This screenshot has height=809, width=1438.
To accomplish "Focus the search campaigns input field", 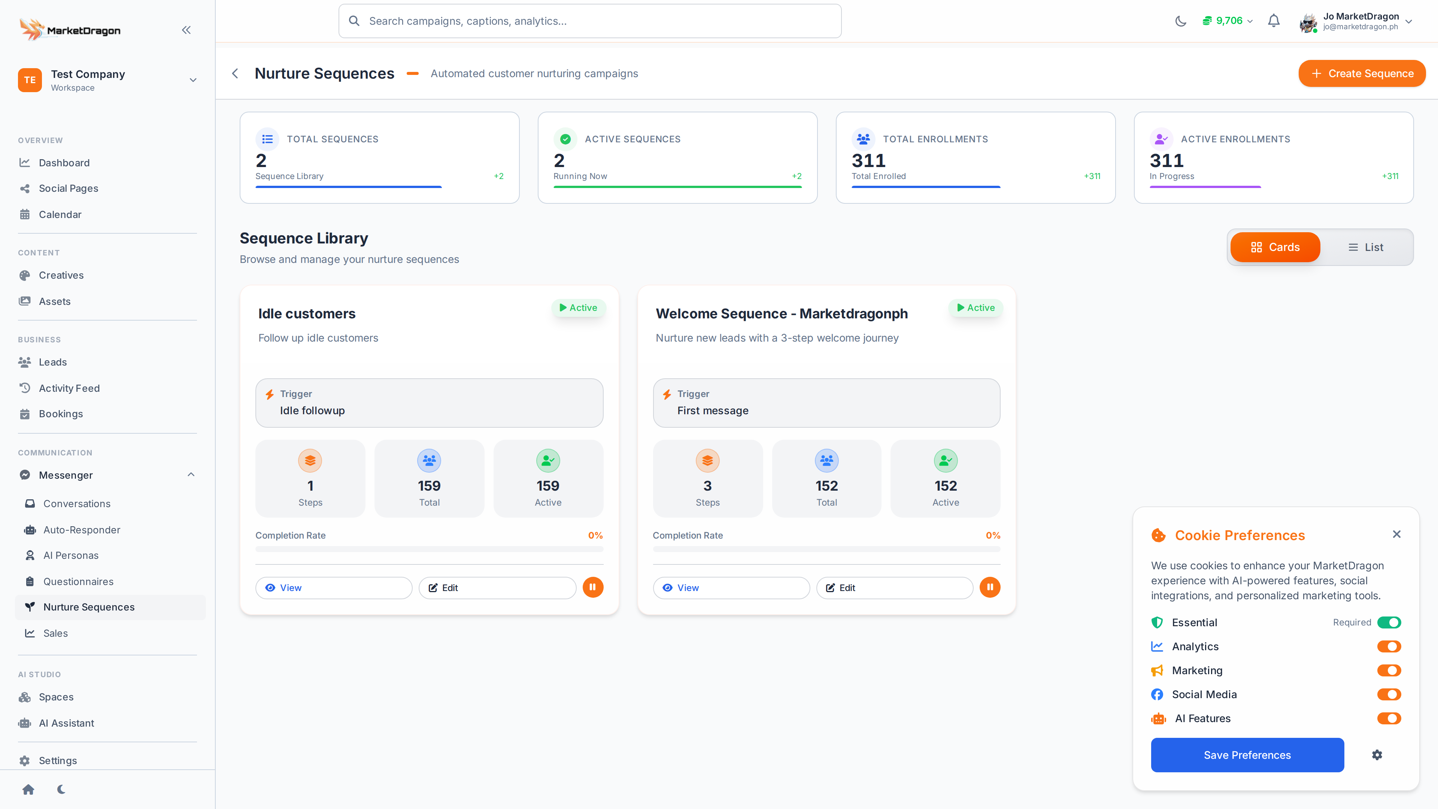I will click(590, 21).
